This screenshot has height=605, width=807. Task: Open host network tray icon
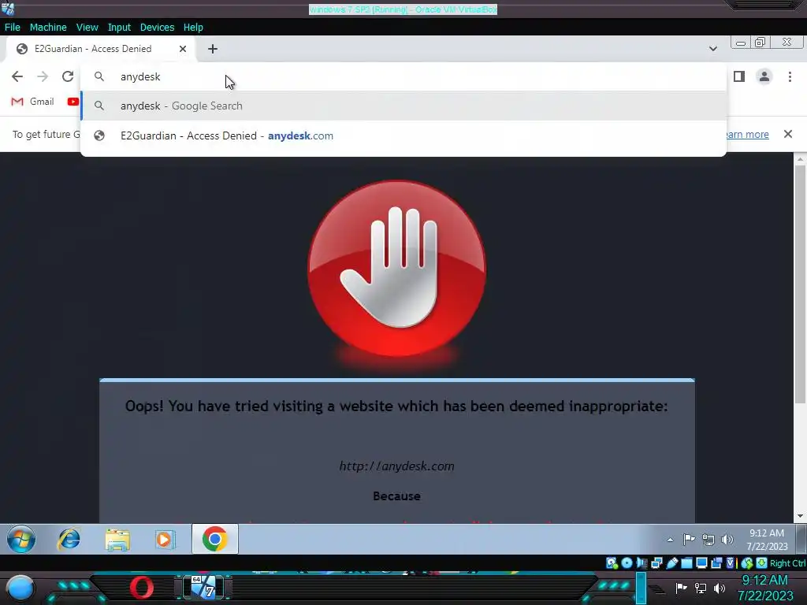click(x=701, y=588)
